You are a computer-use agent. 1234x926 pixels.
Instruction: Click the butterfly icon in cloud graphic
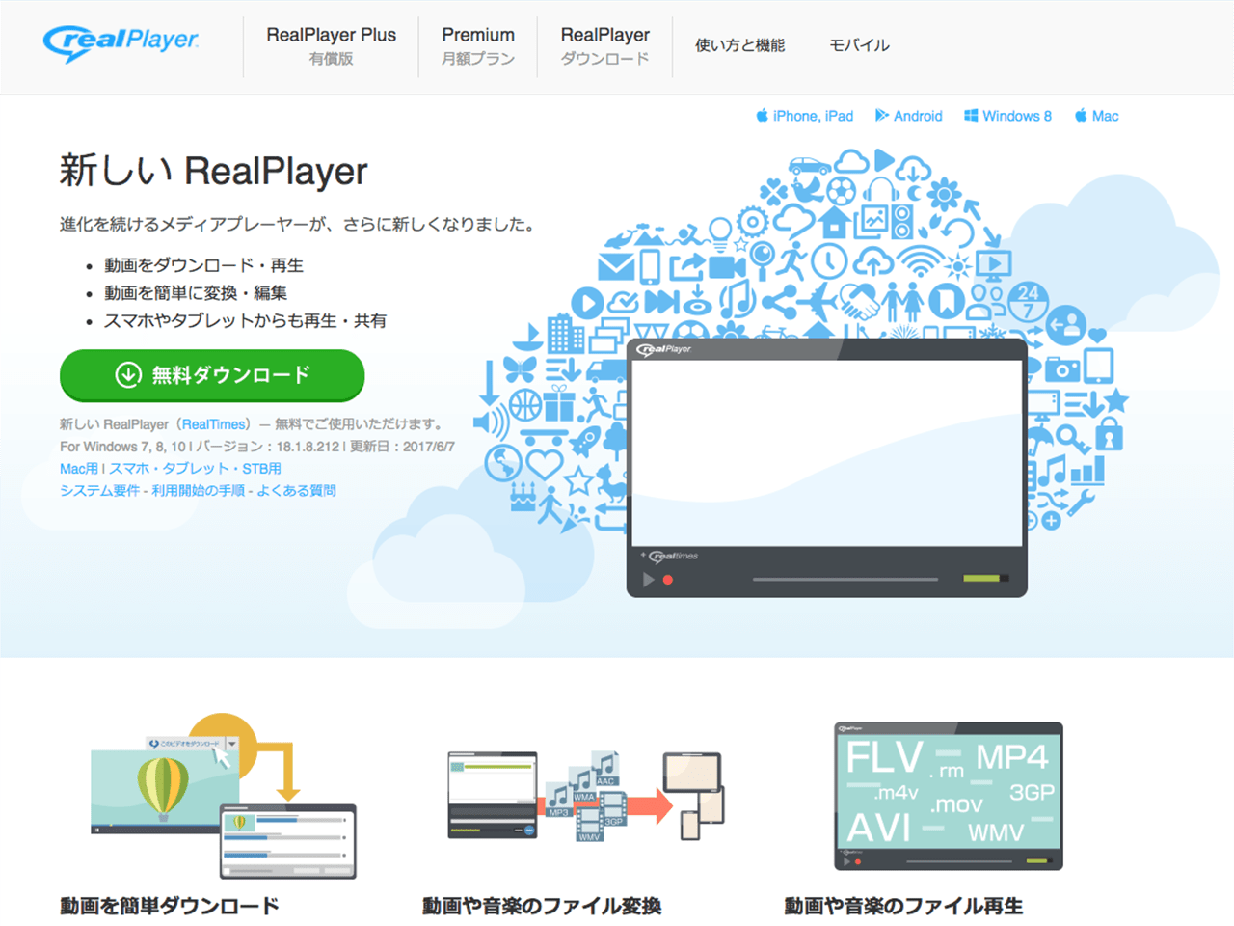(520, 369)
